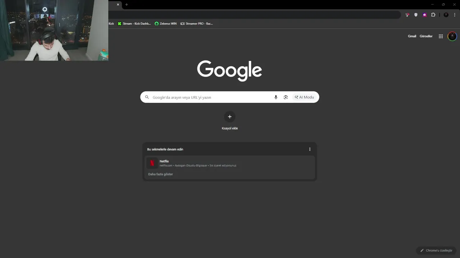
Task: Open the Streamer PRO bookmark
Action: [197, 24]
